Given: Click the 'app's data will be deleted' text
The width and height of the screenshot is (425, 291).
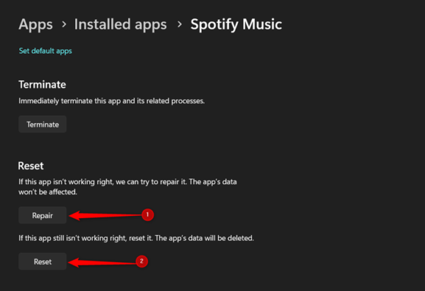Looking at the screenshot, I should pos(213,236).
